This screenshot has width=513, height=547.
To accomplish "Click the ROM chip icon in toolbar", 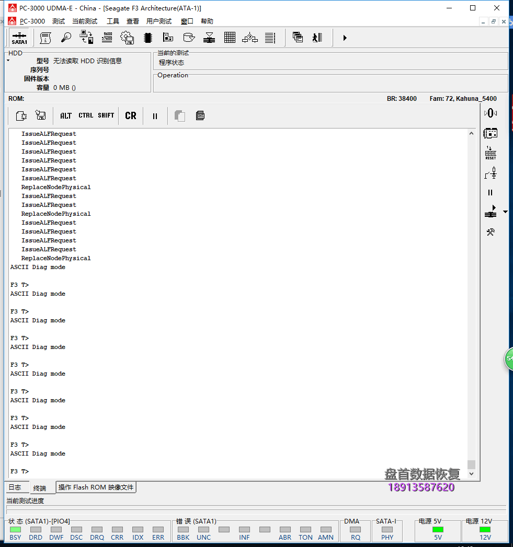I will click(148, 38).
